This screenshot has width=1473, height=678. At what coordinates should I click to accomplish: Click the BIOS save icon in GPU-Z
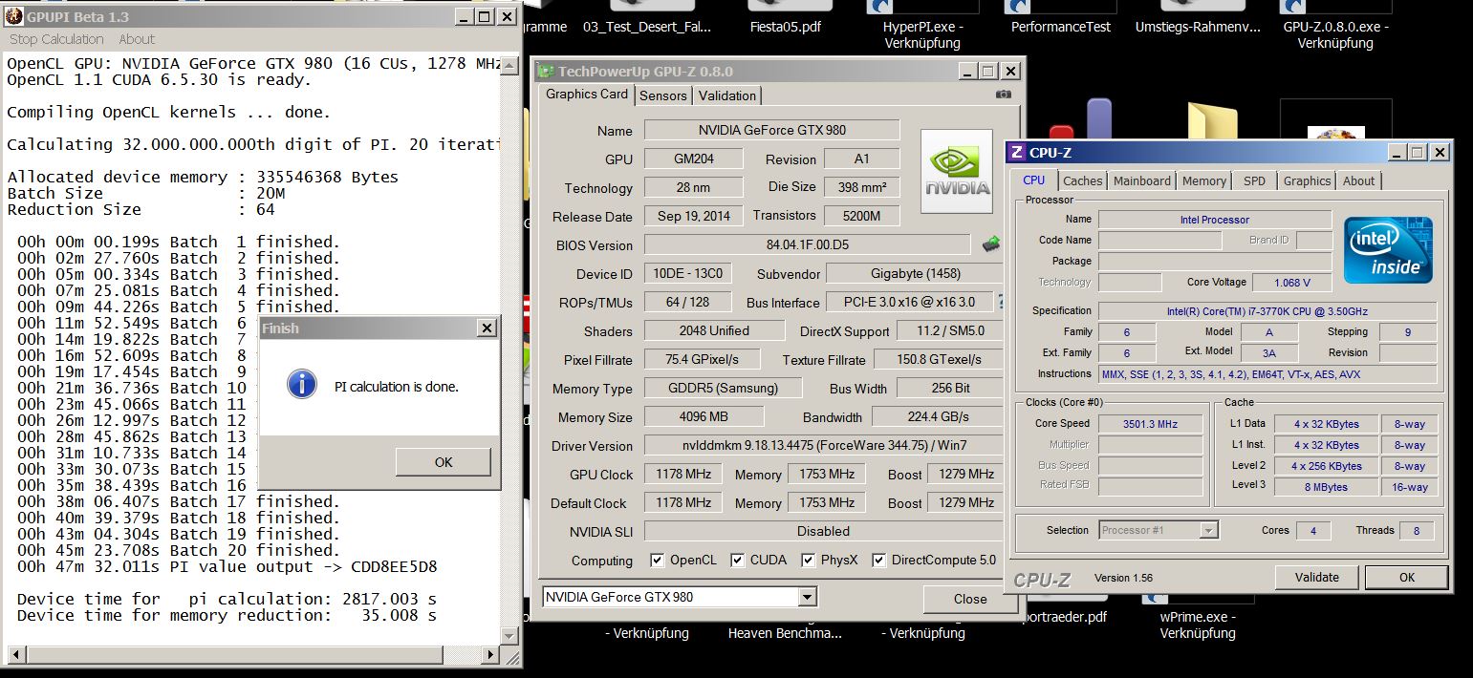[992, 244]
